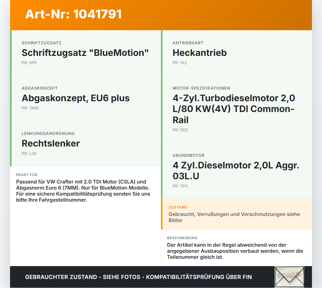This screenshot has height=288, width=322.
Task: Click the PR: 1X2 code
Action: point(180,63)
